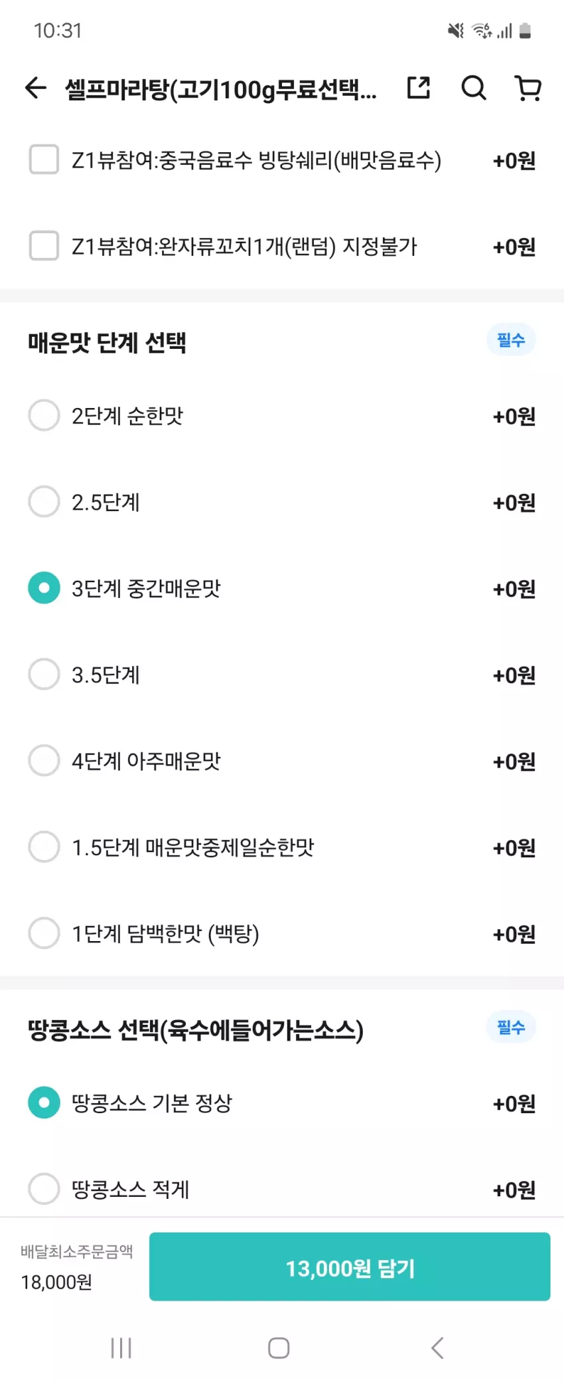This screenshot has height=1381, width=564.
Task: Select 1.5단계 매운맛중제일순한맛 option
Action: tap(282, 848)
